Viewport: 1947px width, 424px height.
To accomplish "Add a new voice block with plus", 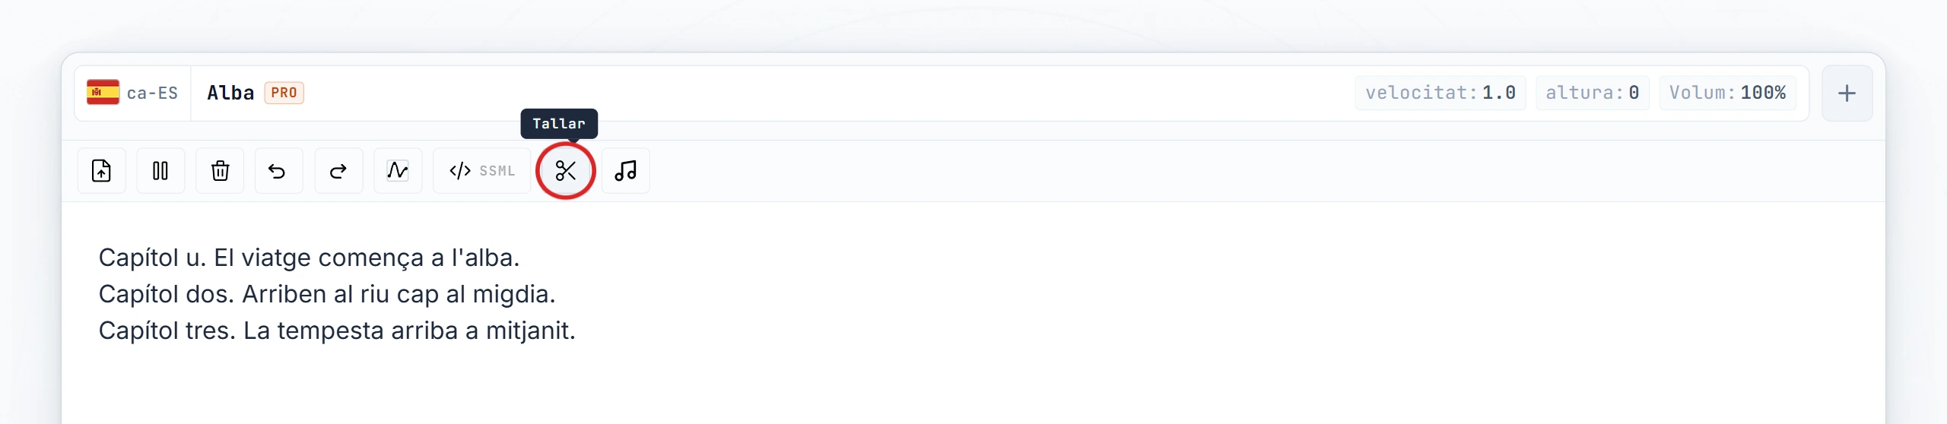I will 1847,93.
